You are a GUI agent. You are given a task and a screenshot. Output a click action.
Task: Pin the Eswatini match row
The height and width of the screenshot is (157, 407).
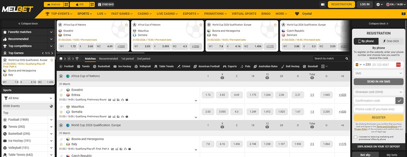pyautogui.click(x=61, y=90)
